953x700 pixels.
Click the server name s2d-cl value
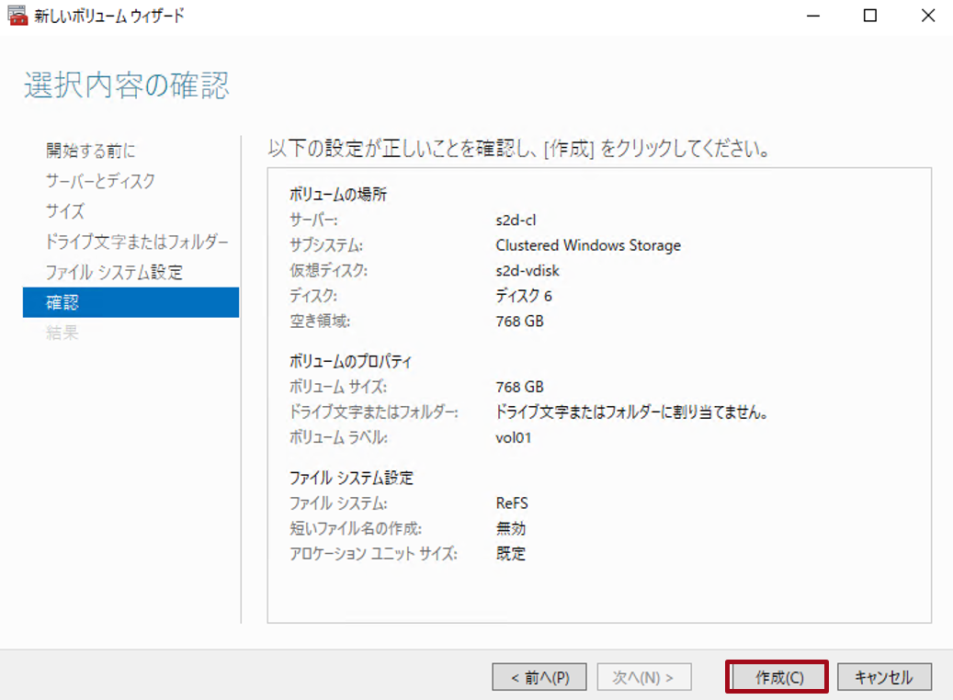pos(515,220)
